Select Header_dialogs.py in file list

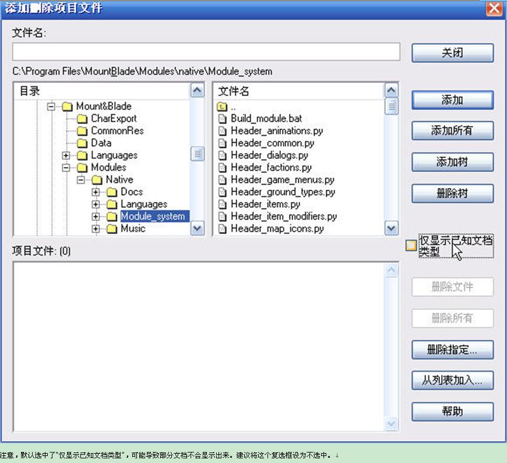click(x=269, y=155)
